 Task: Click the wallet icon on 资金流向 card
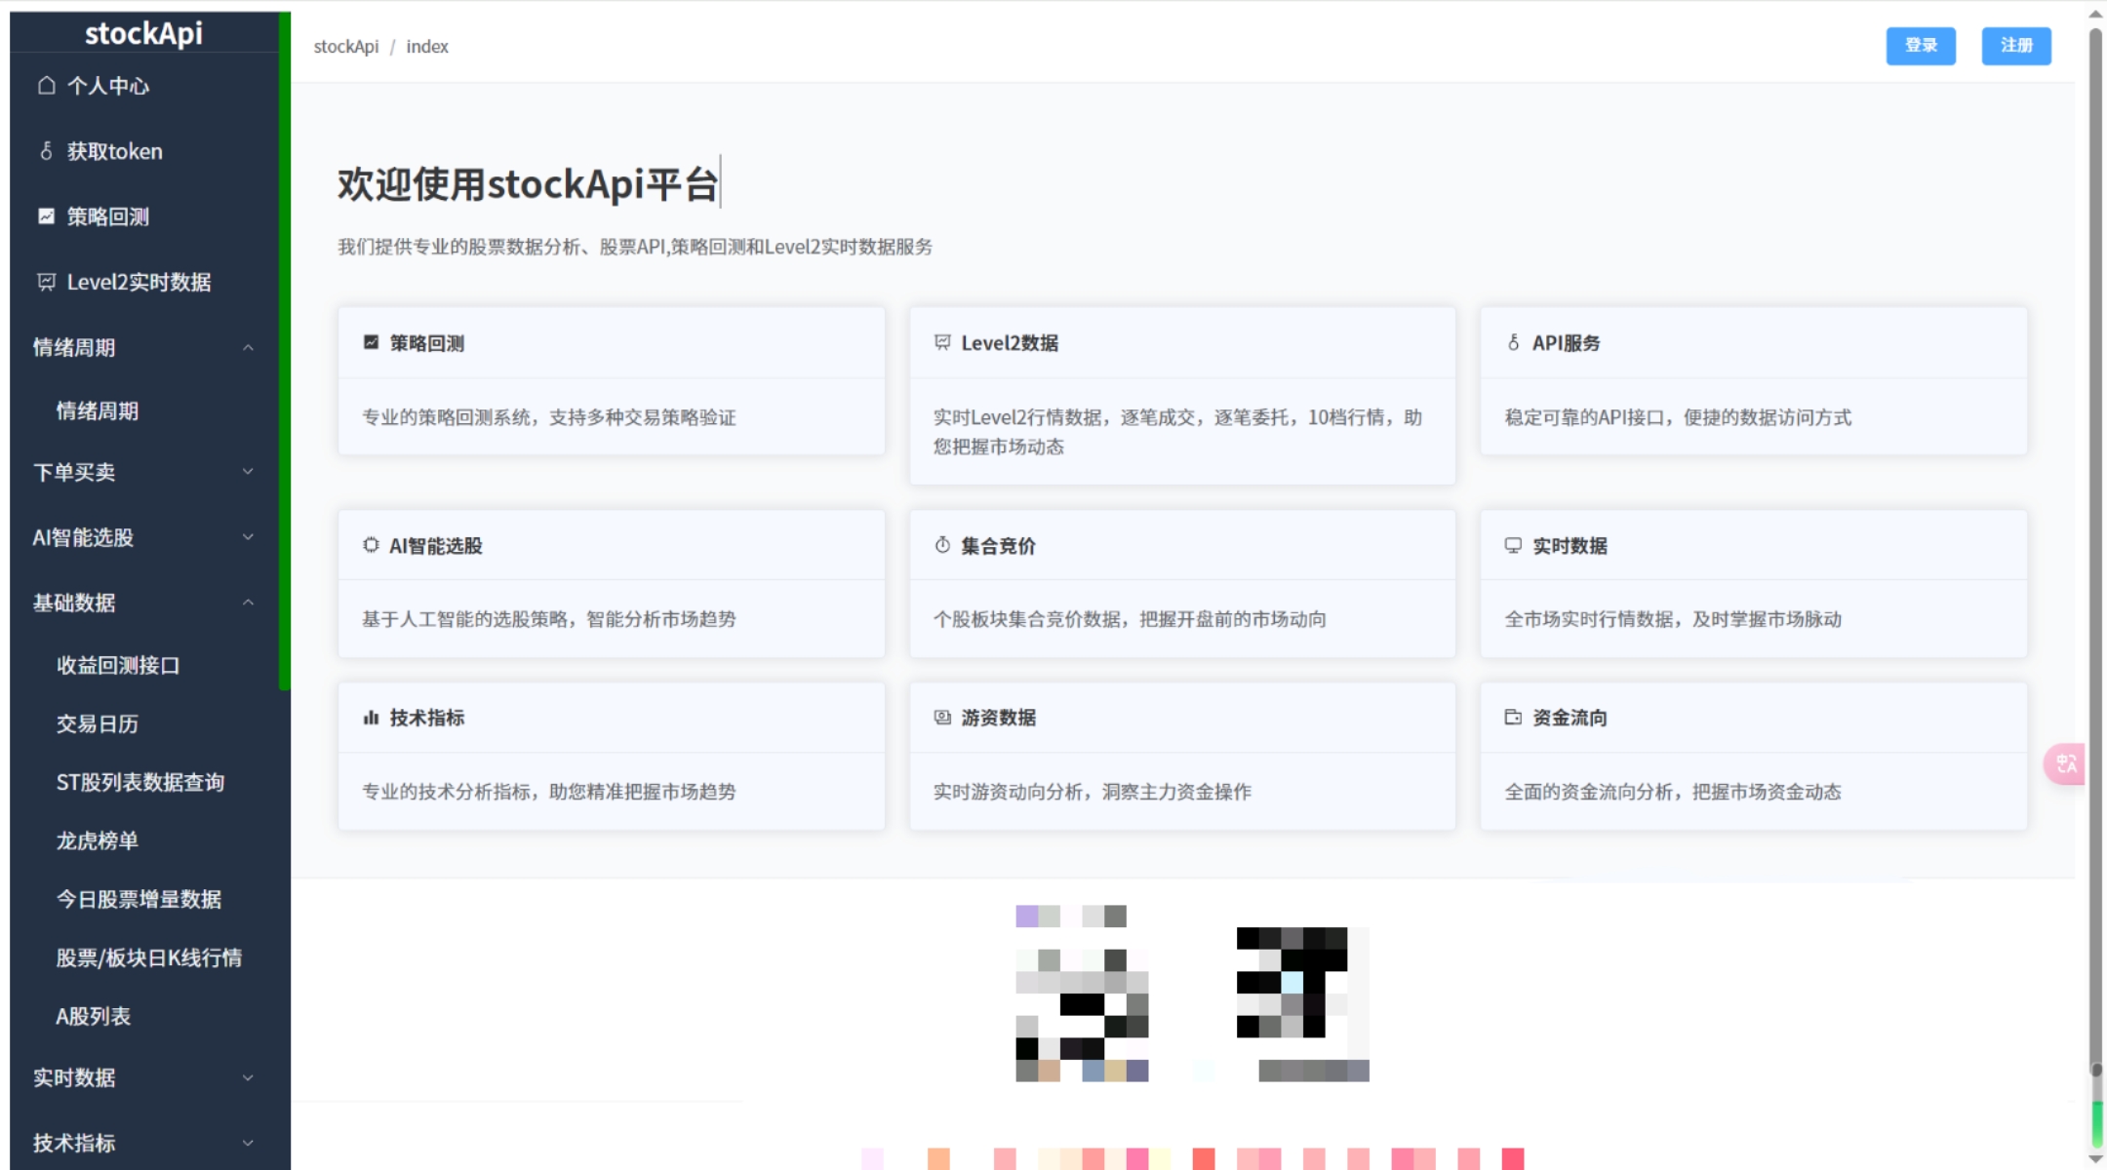coord(1513,718)
